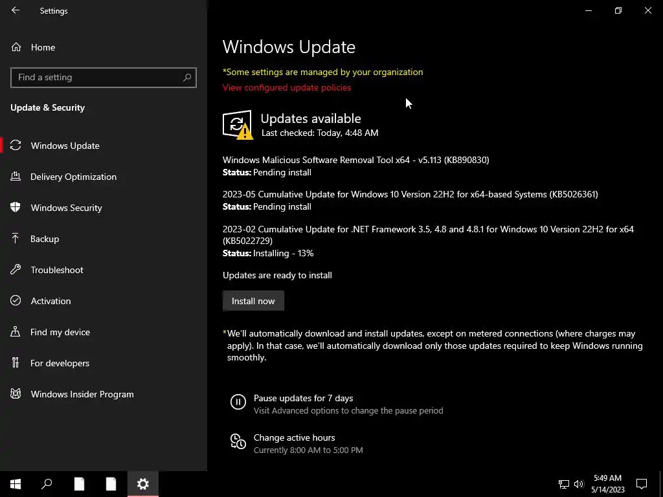This screenshot has height=497, width=663.
Task: Restore down the Settings window
Action: coord(618,10)
